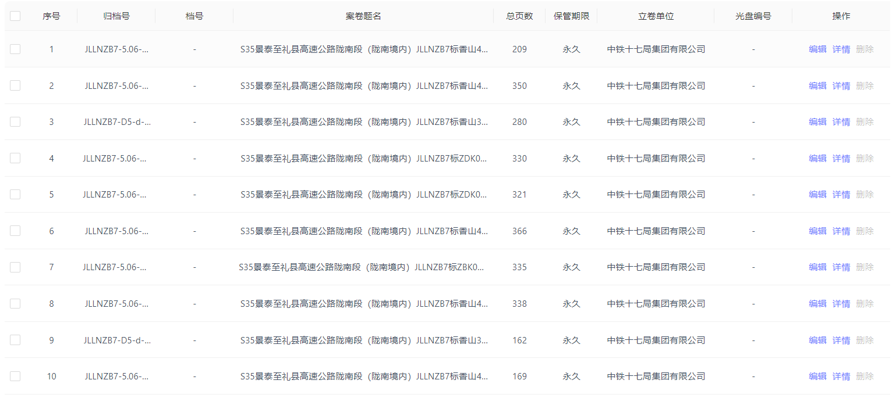Select page count cell 209
Viewport: 896px width, 398px height.
pyautogui.click(x=519, y=49)
